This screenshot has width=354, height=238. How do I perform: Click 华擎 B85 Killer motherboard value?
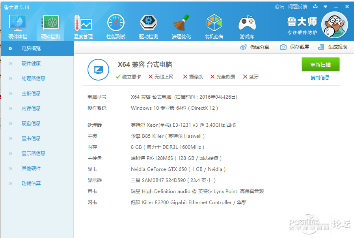pos(168,136)
